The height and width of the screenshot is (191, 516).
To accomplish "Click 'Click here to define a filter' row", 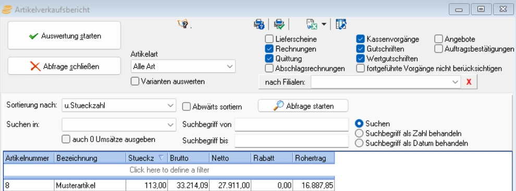I will [x=169, y=170].
